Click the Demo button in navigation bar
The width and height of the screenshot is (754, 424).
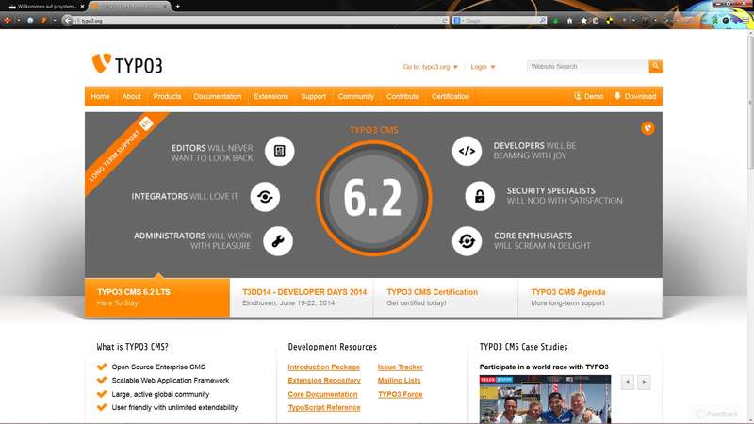click(x=589, y=97)
